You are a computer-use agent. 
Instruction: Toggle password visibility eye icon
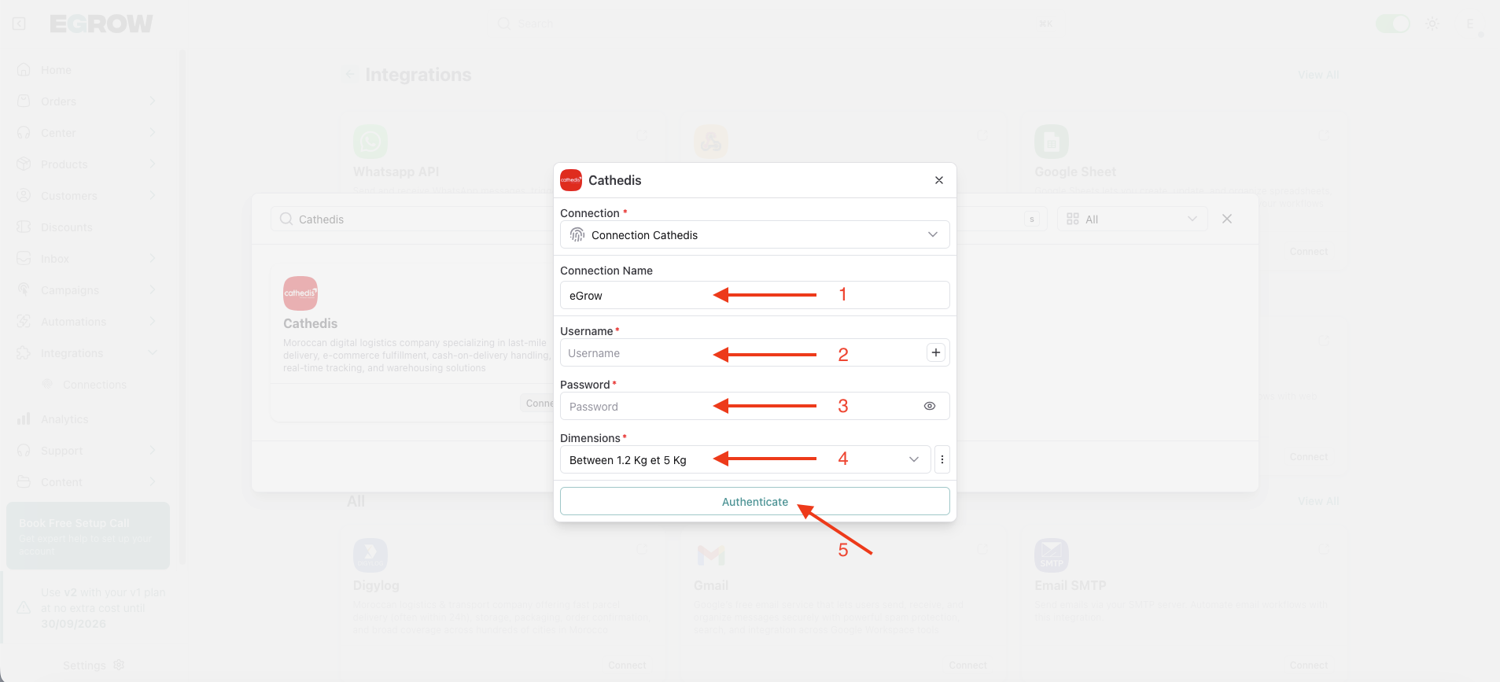pos(930,406)
